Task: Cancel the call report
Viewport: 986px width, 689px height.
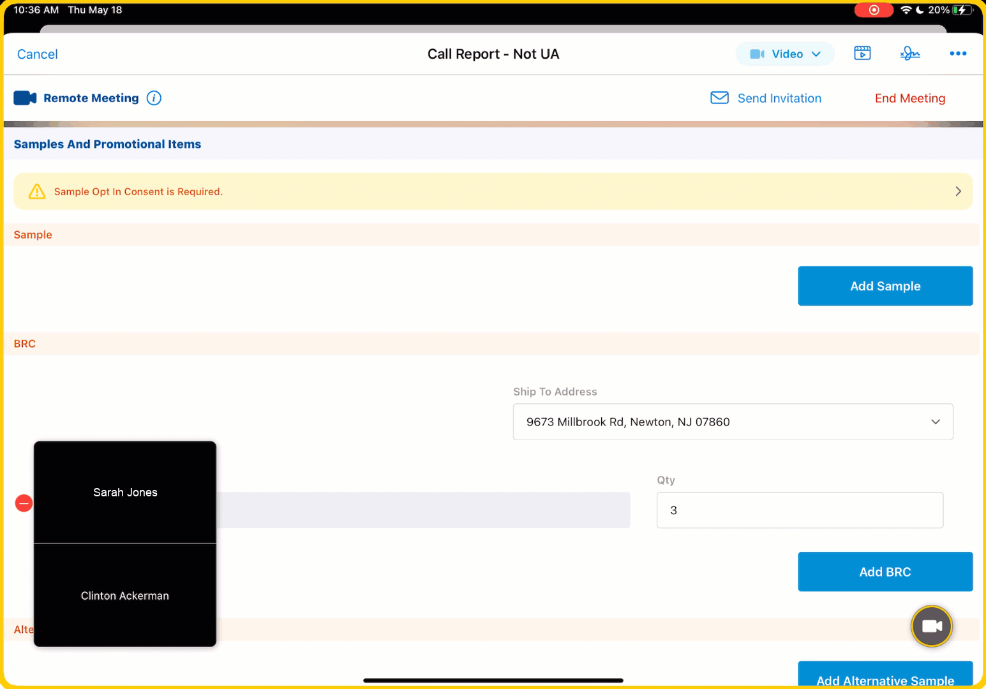Action: (x=38, y=54)
